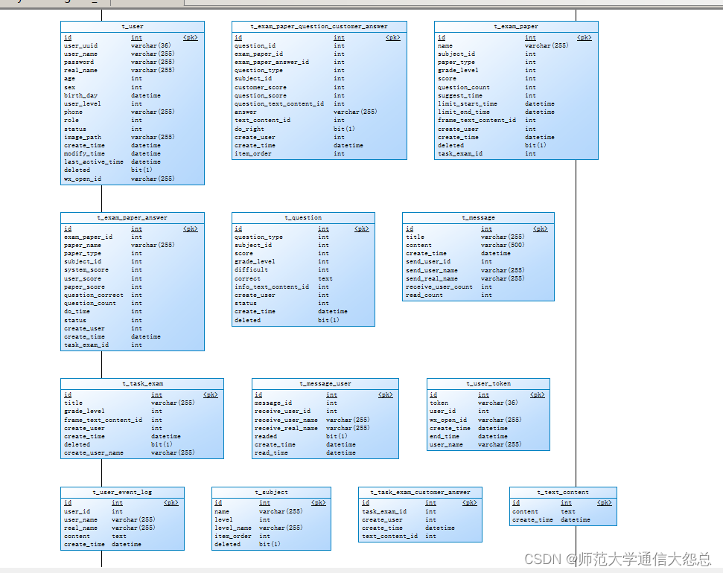This screenshot has width=723, height=573.
Task: Click wx_open_id in t_user_token table
Action: [448, 420]
